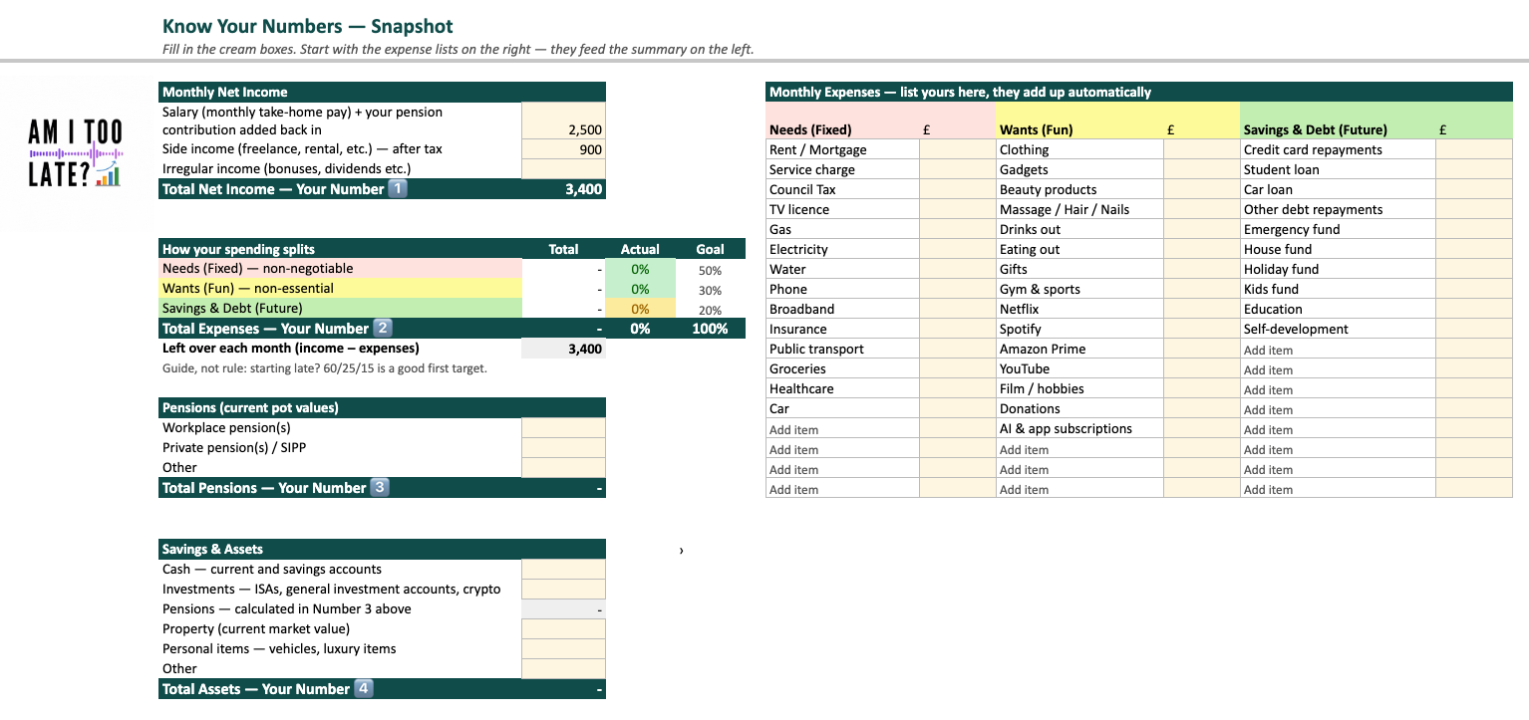Click the Council Tax amount cell
This screenshot has width=1529, height=720.
click(x=957, y=189)
